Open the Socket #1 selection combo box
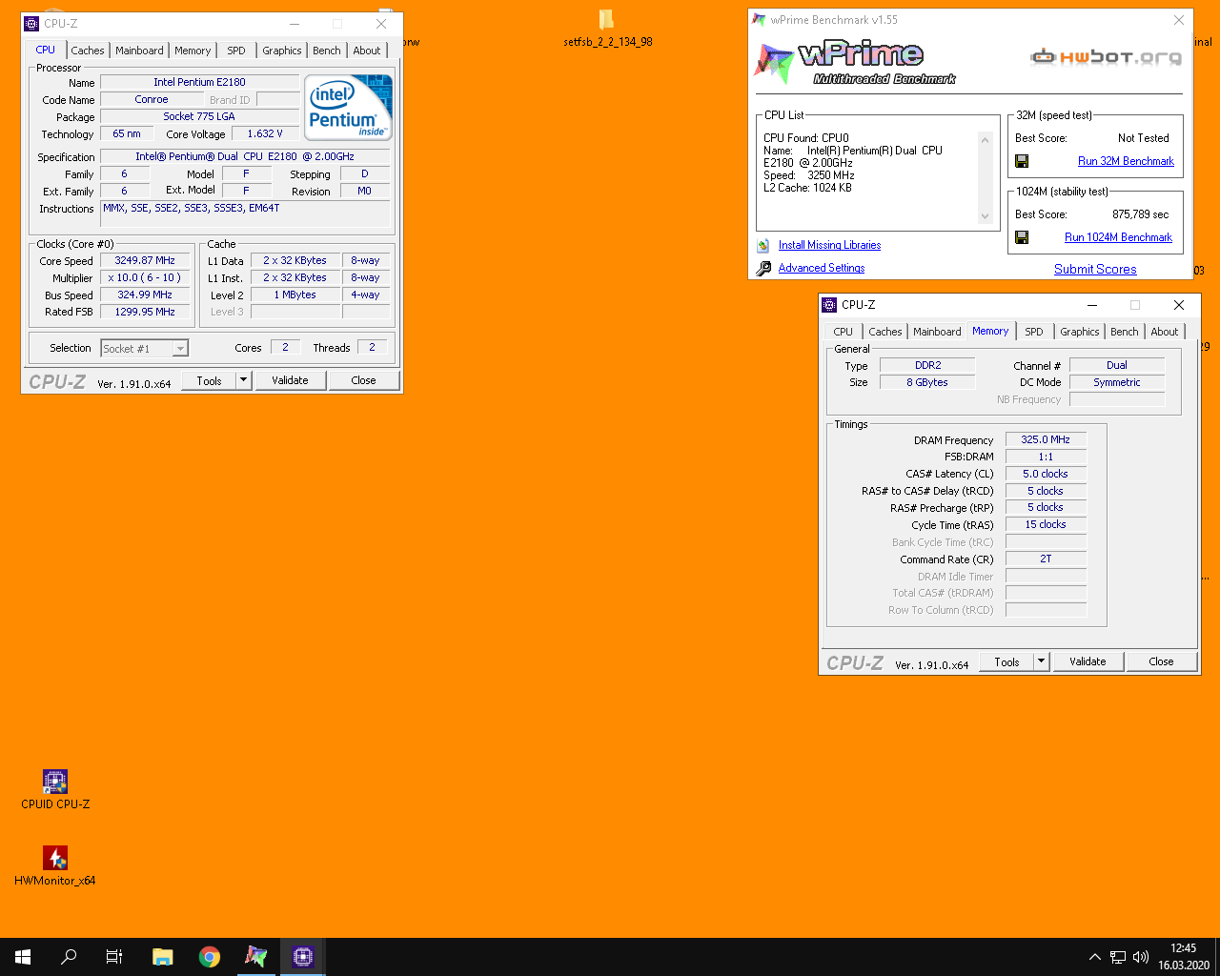This screenshot has height=976, width=1220. click(x=144, y=349)
